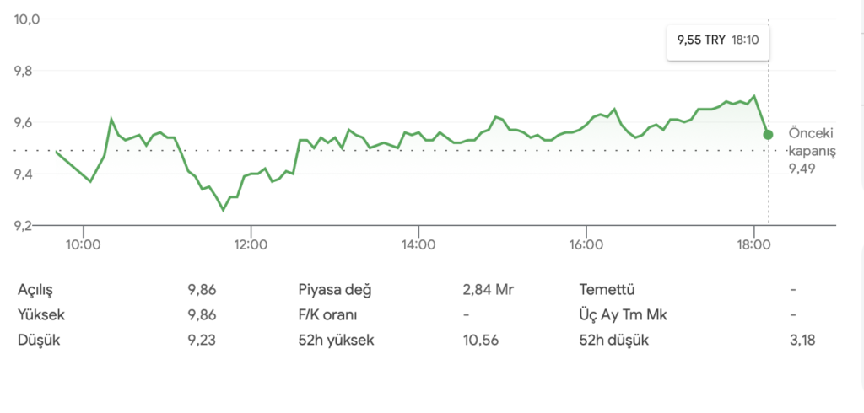Click the 16:00 mark on time axis
The height and width of the screenshot is (413, 864).
pos(586,245)
